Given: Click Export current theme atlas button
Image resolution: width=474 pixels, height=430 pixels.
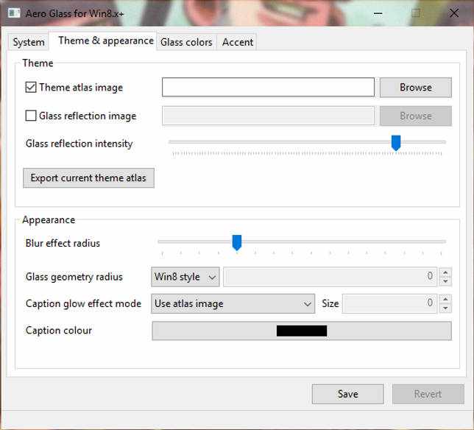Looking at the screenshot, I should click(x=88, y=177).
